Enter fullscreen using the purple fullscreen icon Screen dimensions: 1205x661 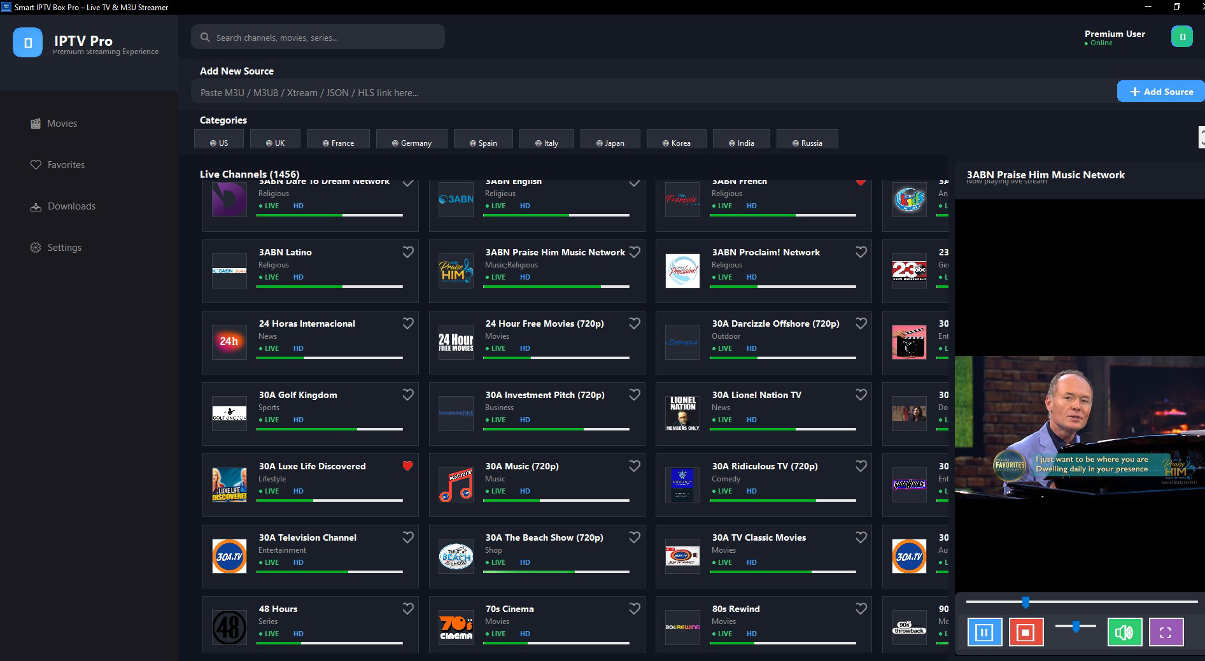[1167, 632]
